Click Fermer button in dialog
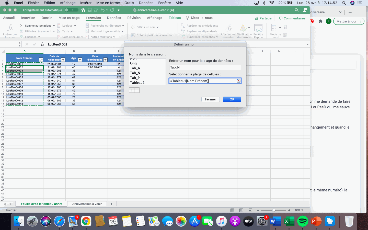Viewport: 368px width, 230px height. pyautogui.click(x=210, y=99)
